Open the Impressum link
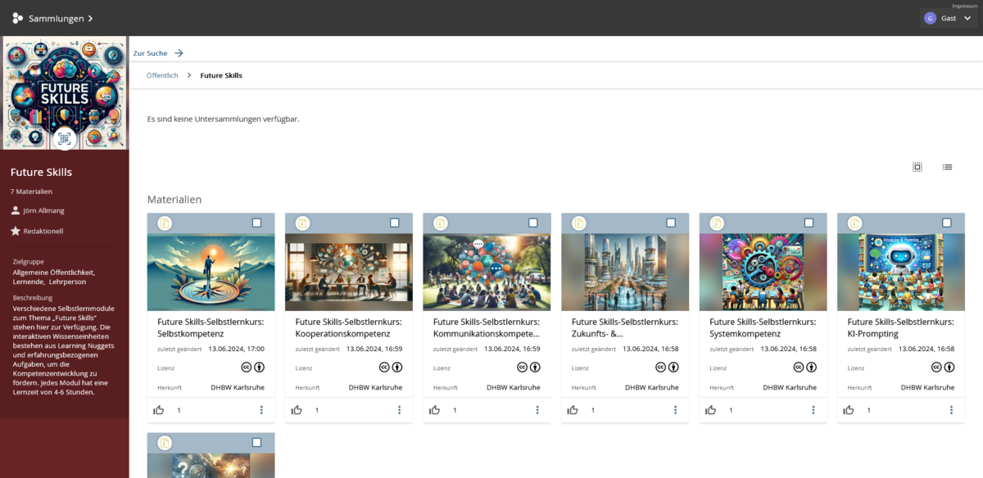Screen dimensions: 983x478 tap(965, 6)
